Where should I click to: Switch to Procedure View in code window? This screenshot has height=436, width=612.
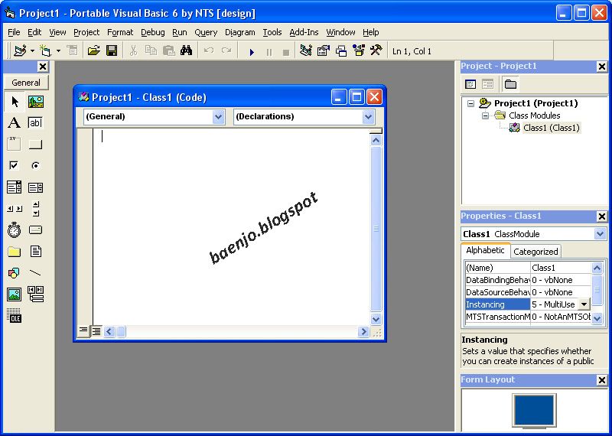click(x=83, y=331)
